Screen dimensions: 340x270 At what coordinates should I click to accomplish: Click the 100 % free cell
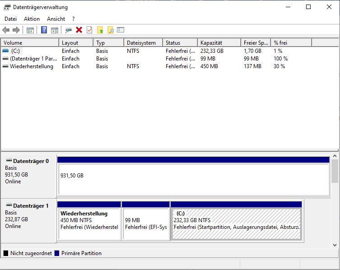click(x=280, y=59)
